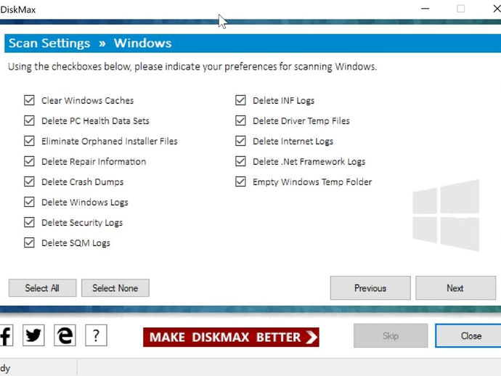Open the DiskMax Facebook page icon
The height and width of the screenshot is (376, 501).
pos(6,335)
